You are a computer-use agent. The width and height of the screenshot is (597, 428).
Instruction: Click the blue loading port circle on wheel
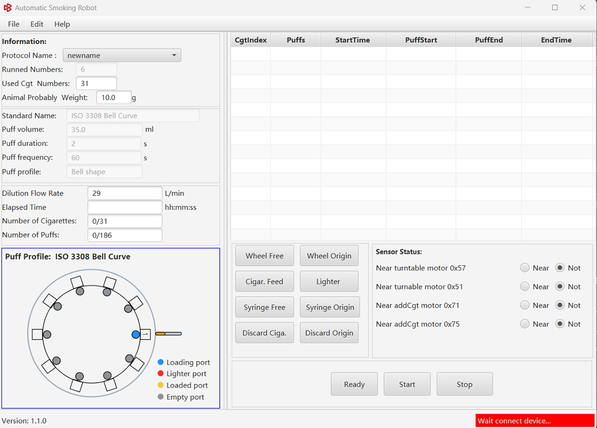[x=136, y=335]
